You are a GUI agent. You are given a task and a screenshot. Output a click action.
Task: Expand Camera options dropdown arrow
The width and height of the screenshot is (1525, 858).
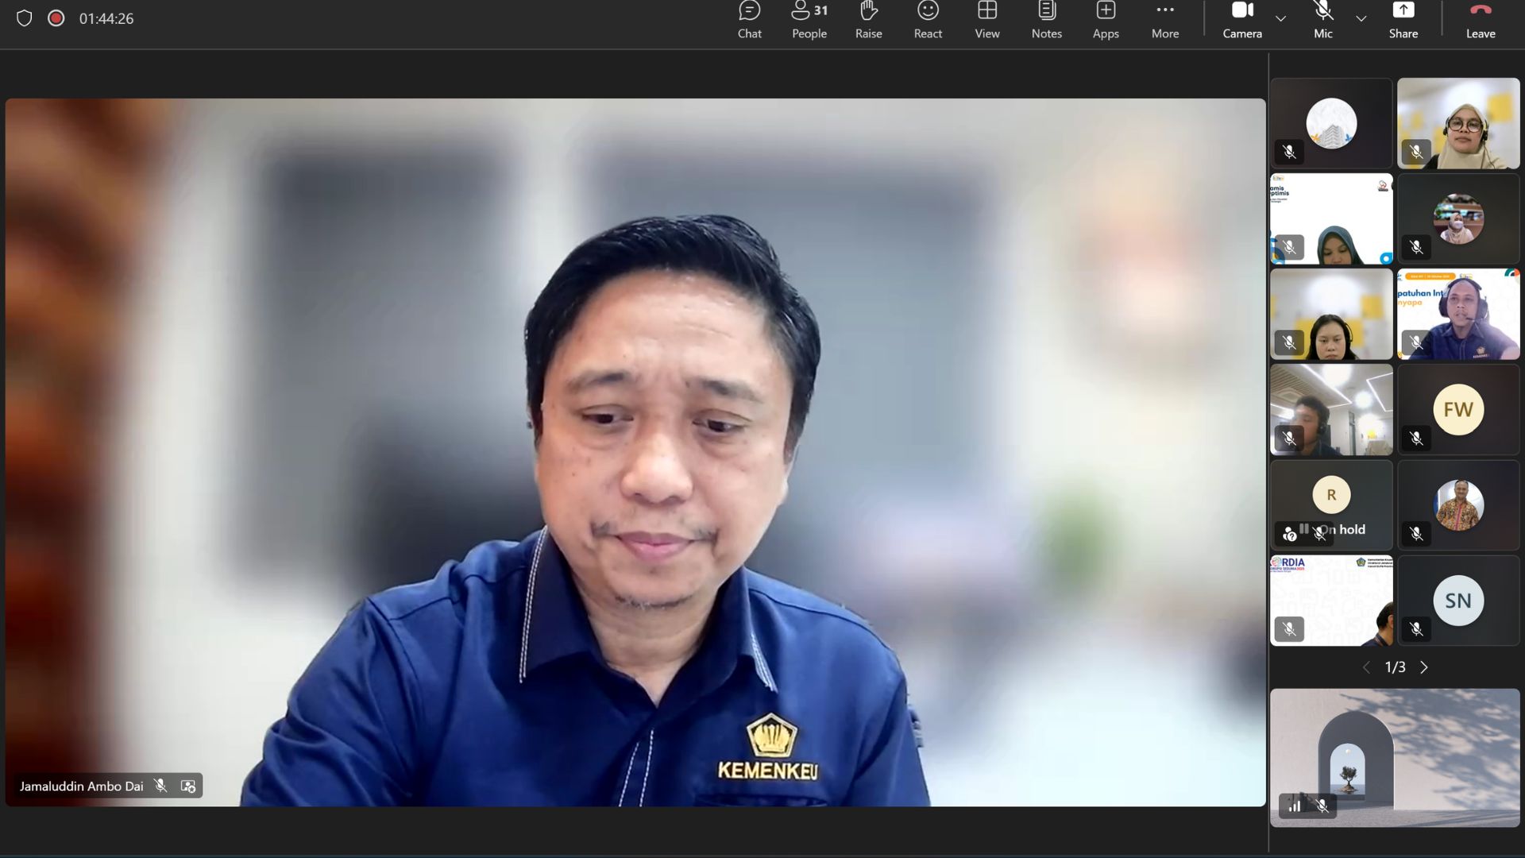coord(1280,18)
